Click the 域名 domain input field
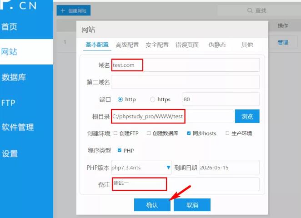Viewport: 301px width, 218px height. pyautogui.click(x=186, y=65)
